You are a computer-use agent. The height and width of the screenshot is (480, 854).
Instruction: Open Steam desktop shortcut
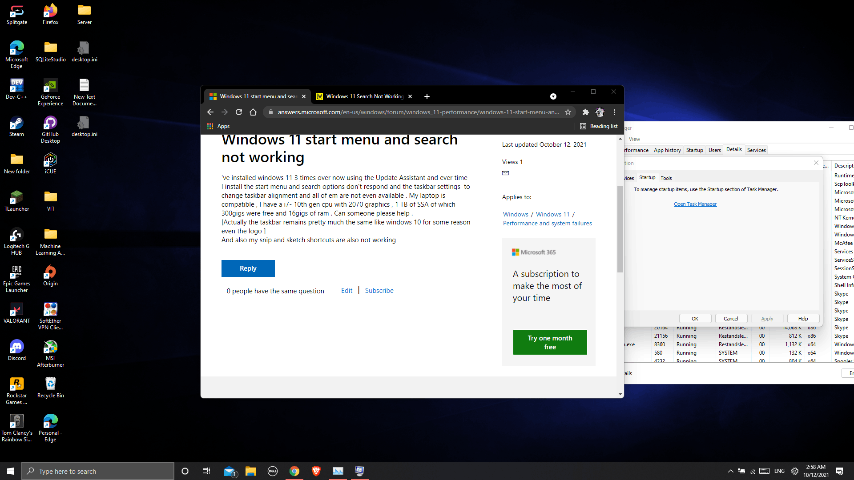tap(16, 127)
